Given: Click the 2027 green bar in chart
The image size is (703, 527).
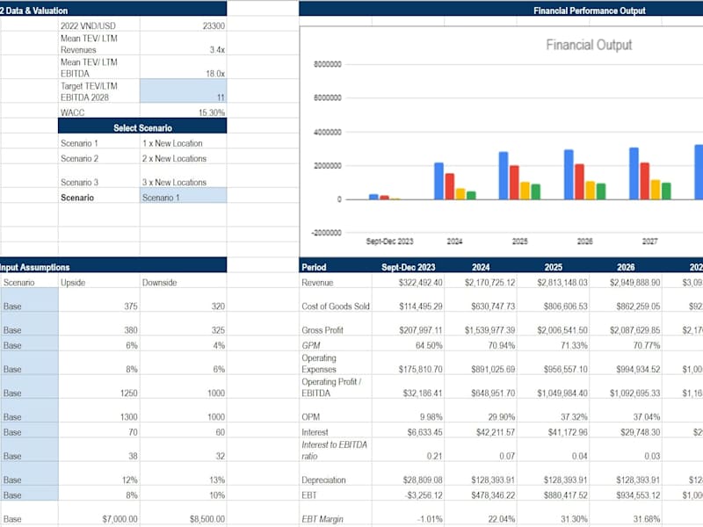Looking at the screenshot, I should tap(666, 191).
